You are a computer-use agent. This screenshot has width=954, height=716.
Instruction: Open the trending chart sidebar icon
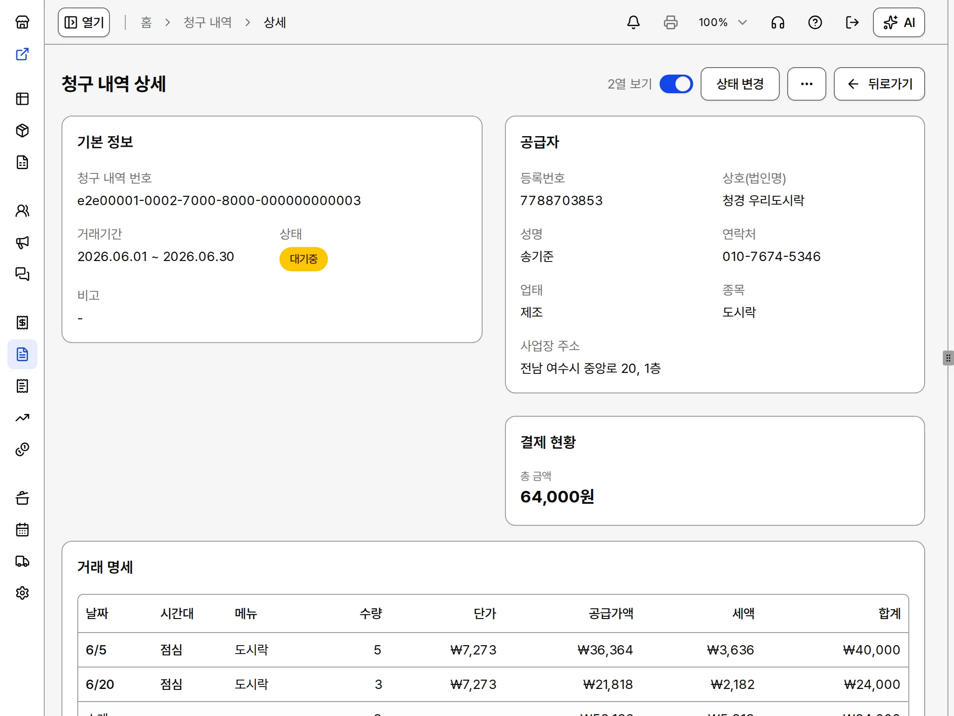click(x=22, y=418)
